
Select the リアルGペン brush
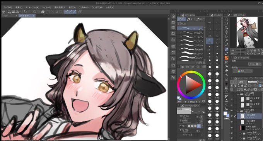coord(190,33)
